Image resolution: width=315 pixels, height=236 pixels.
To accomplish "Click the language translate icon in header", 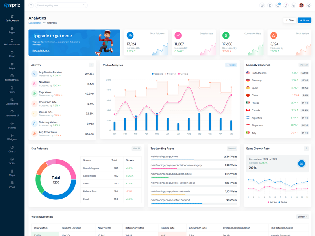I will coord(262,6).
